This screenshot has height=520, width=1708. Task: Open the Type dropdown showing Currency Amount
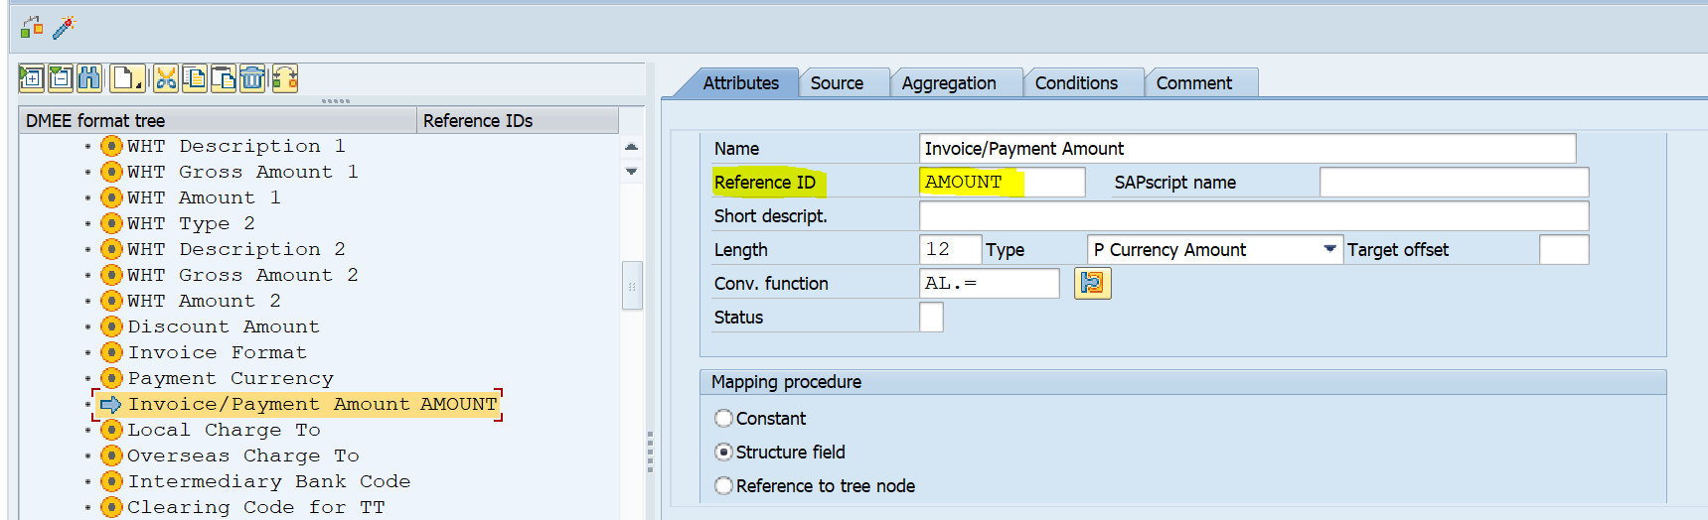(x=1329, y=250)
